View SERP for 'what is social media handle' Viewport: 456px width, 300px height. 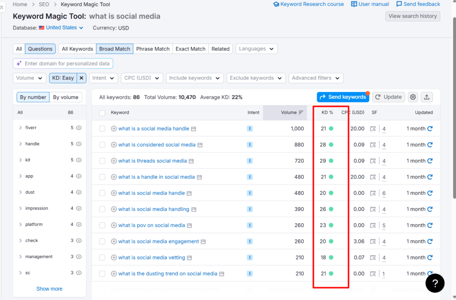click(373, 193)
